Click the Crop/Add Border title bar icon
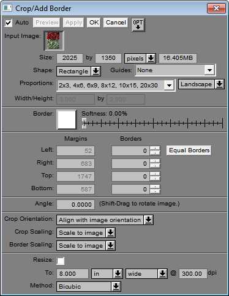 (8, 8)
